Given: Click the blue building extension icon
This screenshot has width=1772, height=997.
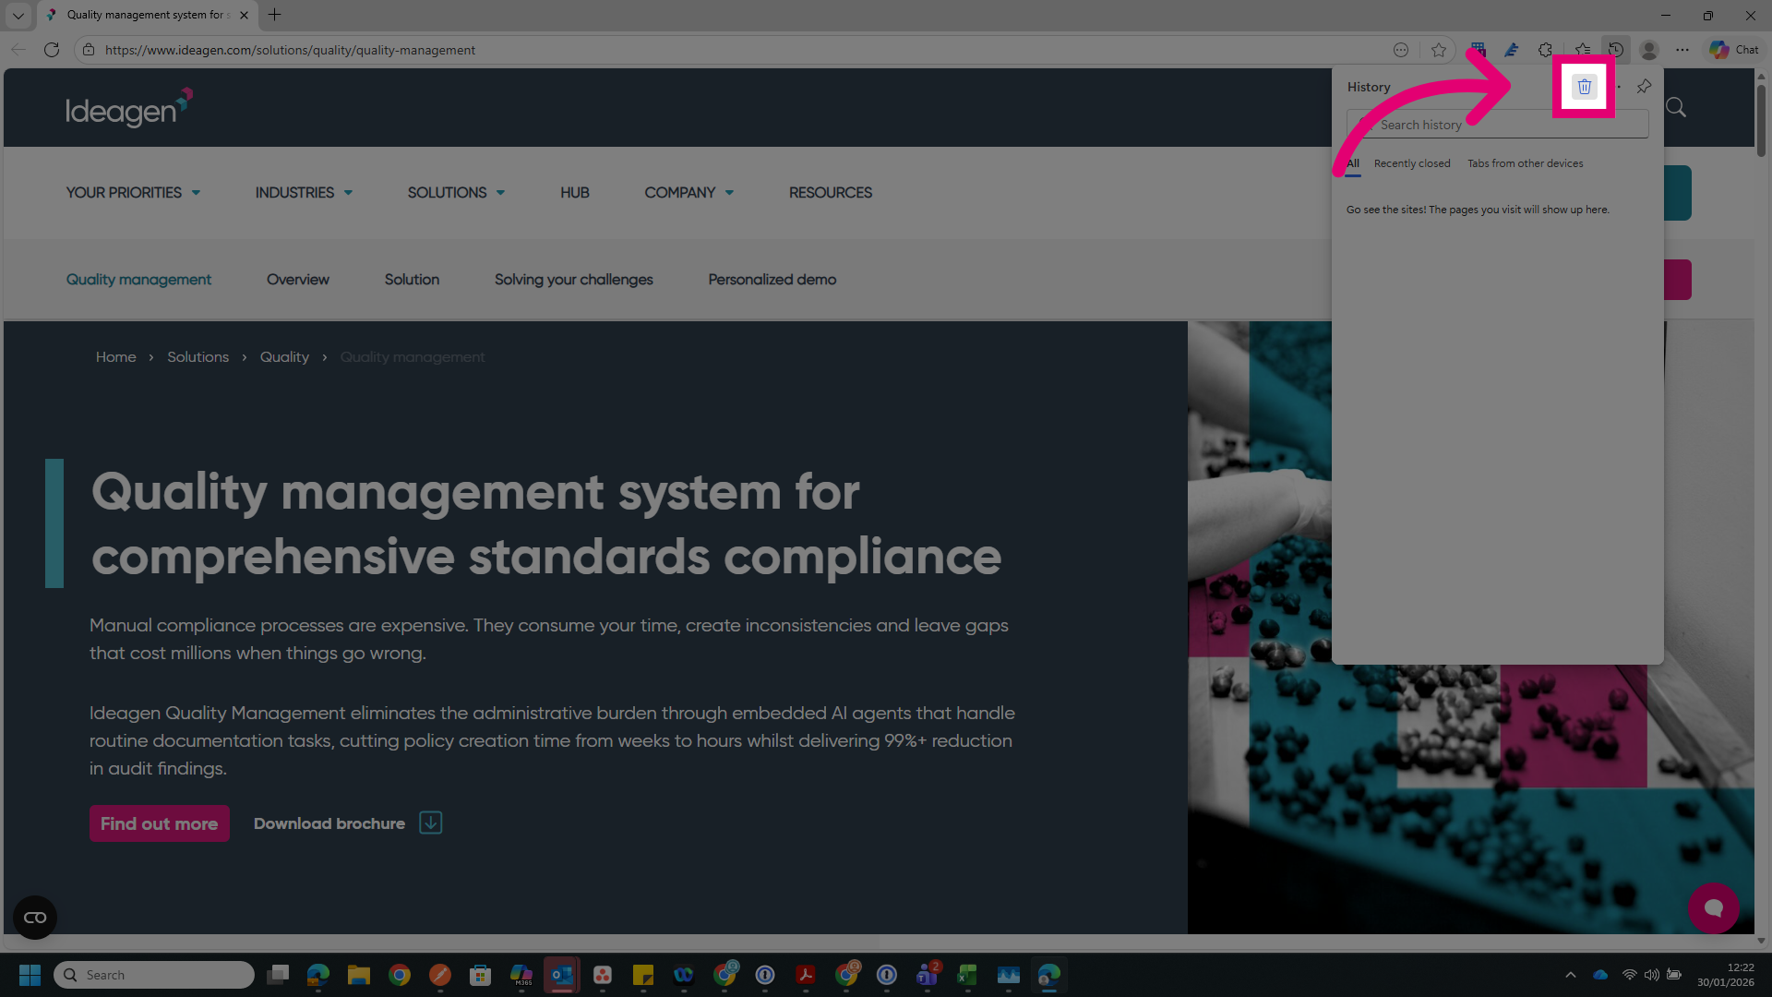Looking at the screenshot, I should coord(1478,50).
